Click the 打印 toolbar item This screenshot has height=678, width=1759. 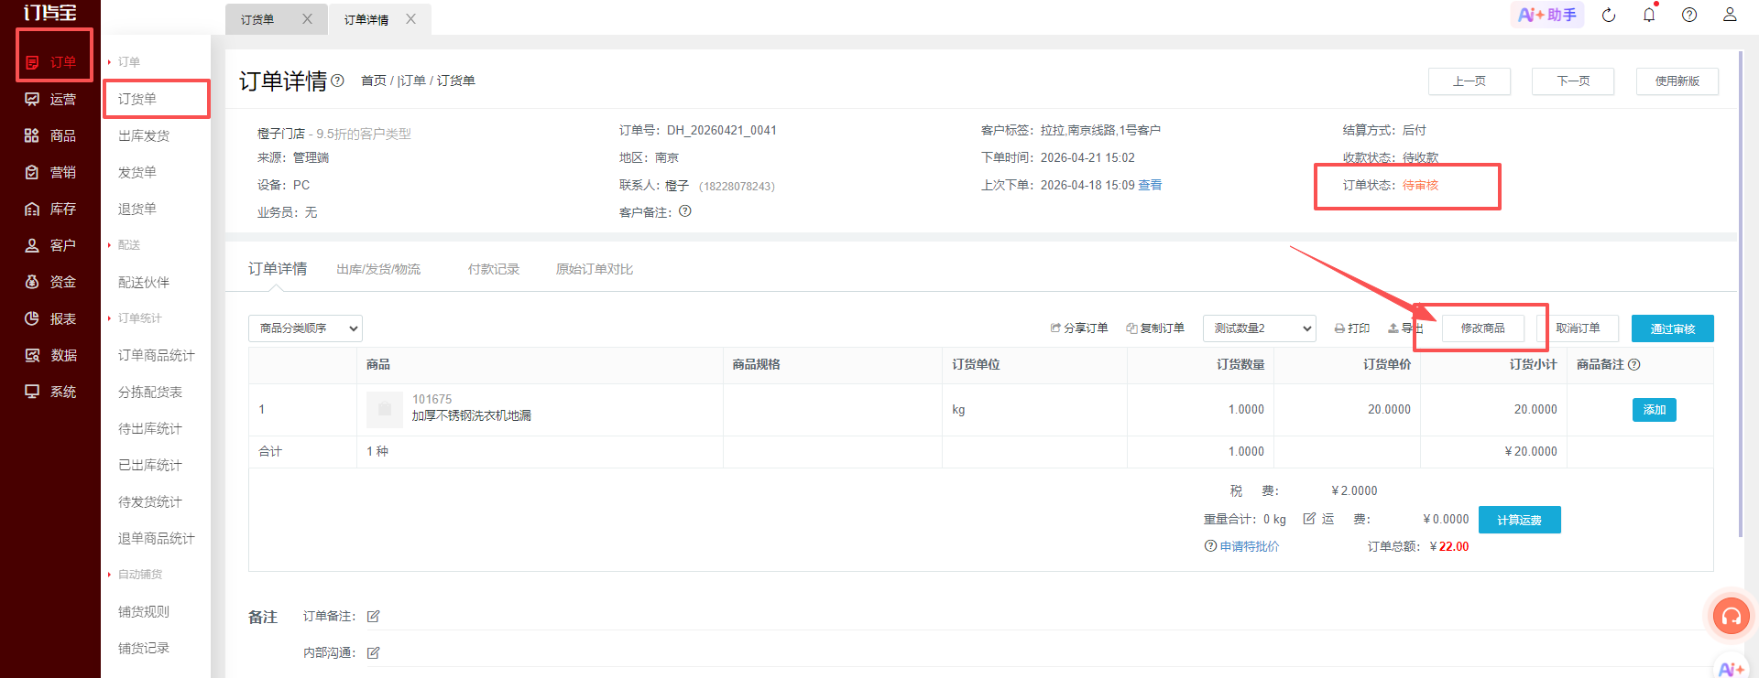[1352, 328]
